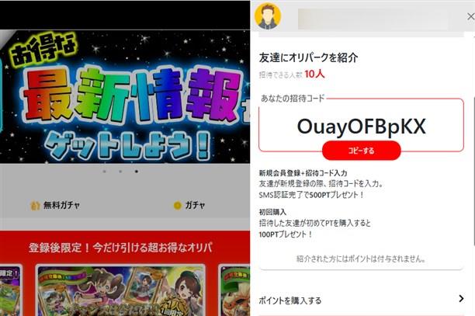Open the right partial oripa card

point(234,290)
